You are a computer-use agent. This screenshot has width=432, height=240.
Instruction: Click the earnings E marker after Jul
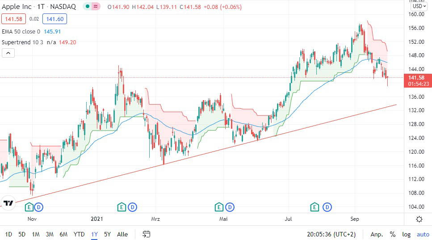pyautogui.click(x=315, y=207)
